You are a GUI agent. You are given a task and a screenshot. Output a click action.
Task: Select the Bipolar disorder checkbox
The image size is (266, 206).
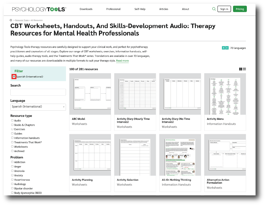12,188
